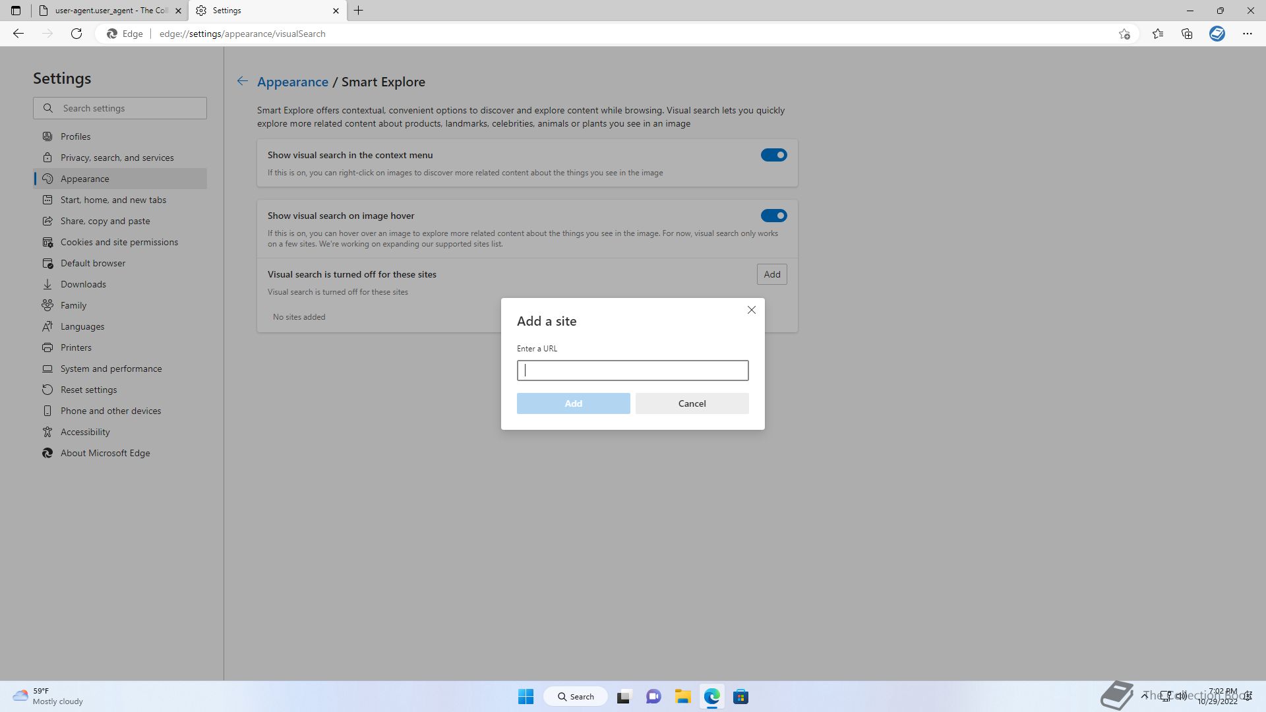Add this page to favorites
Screen dimensions: 1266x712
click(x=1124, y=34)
